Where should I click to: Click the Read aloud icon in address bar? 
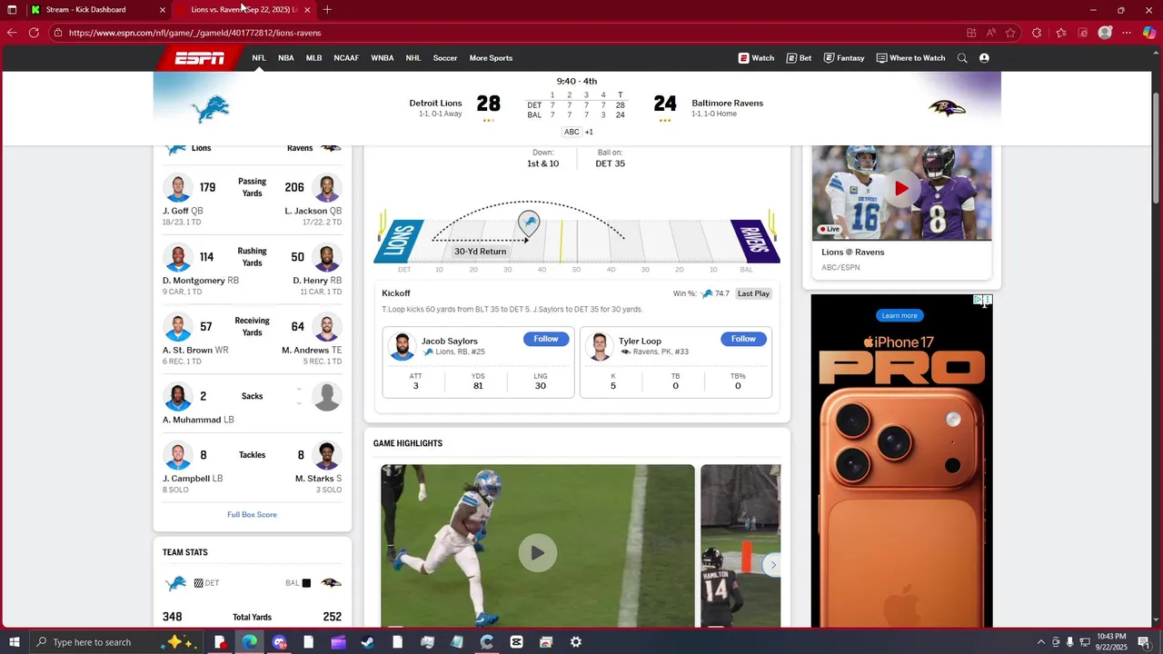[x=990, y=33]
